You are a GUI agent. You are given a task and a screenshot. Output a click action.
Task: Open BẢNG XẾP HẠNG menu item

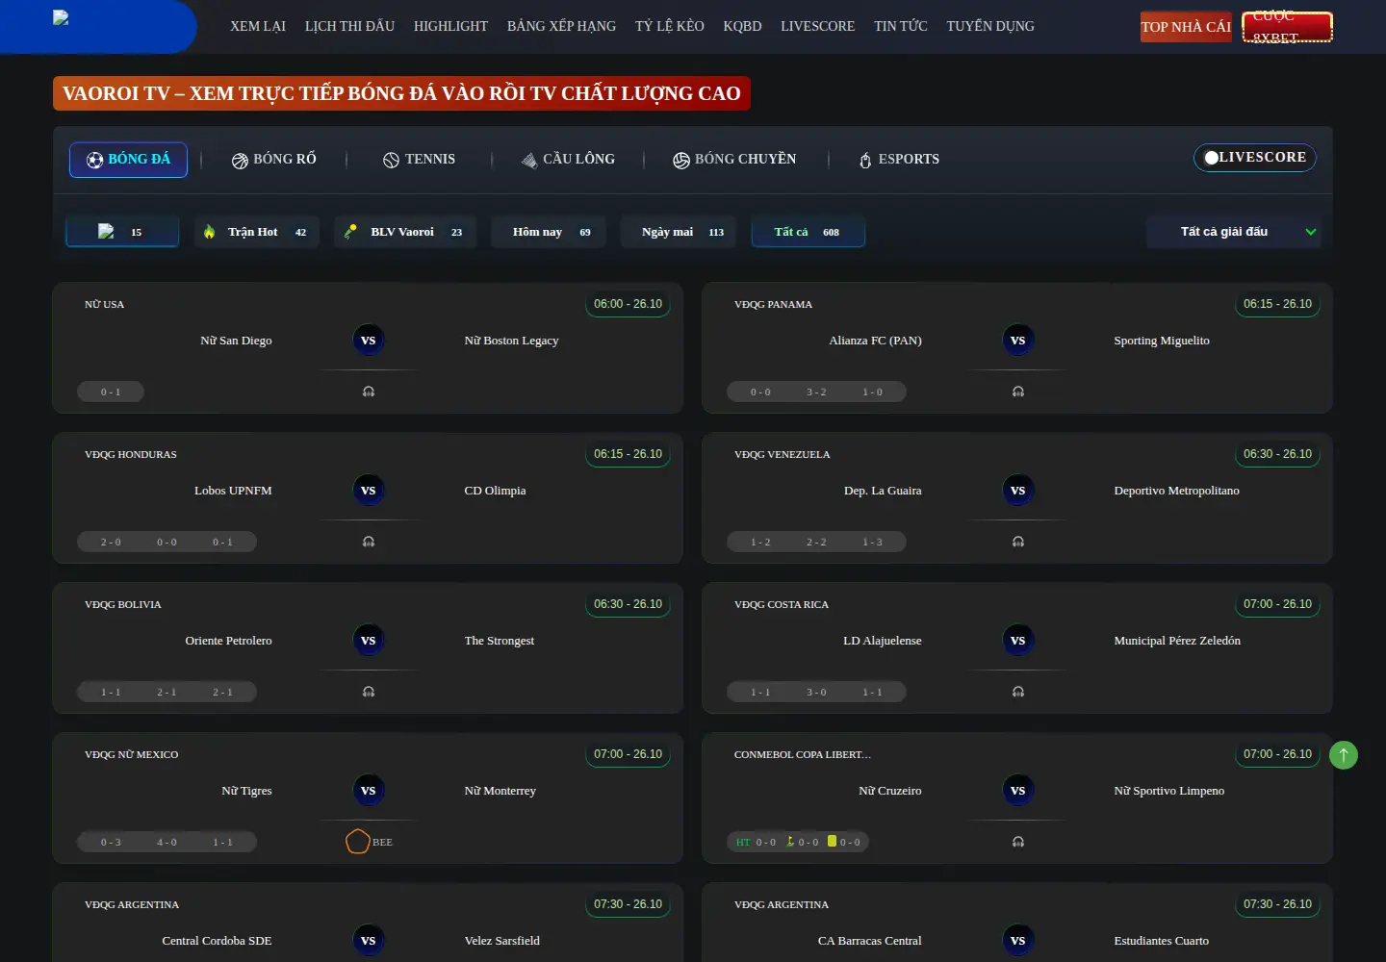561,27
